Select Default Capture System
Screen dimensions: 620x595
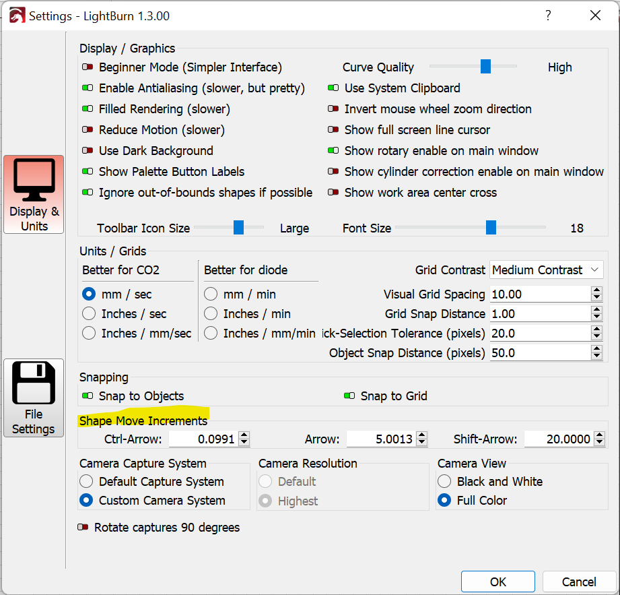tap(86, 481)
